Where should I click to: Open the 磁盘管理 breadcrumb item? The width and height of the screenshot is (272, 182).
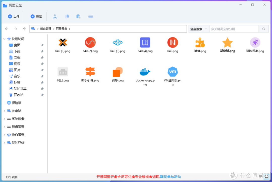(x=45, y=29)
